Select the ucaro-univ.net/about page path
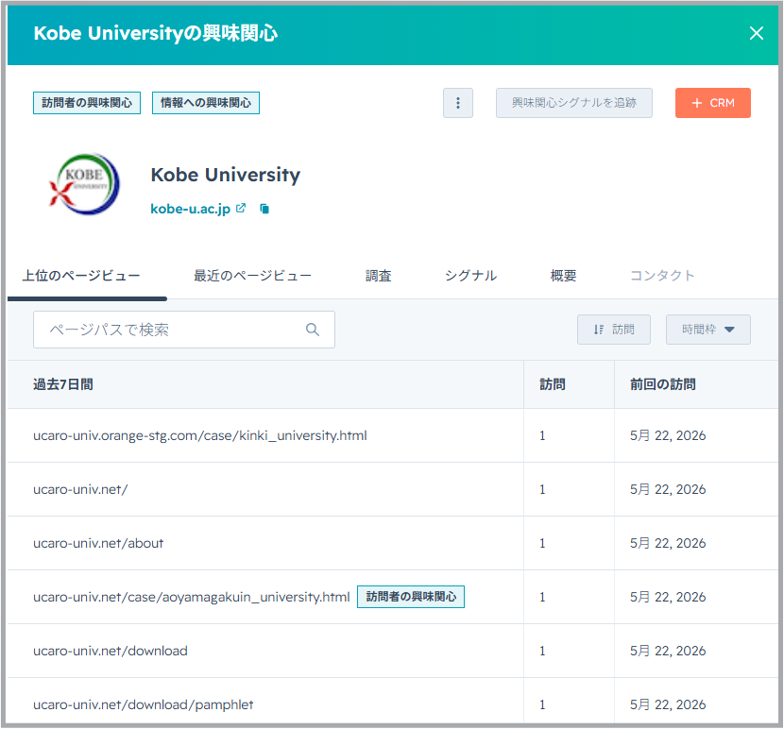The image size is (784, 729). [x=98, y=543]
